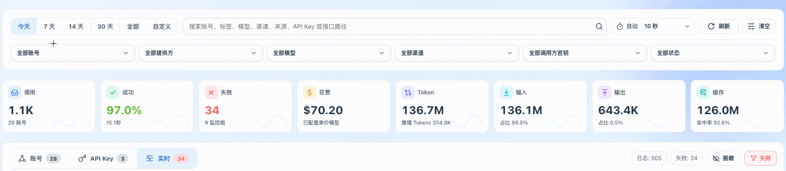Click the 命中率 92.6% text
786x171 pixels.
(714, 123)
